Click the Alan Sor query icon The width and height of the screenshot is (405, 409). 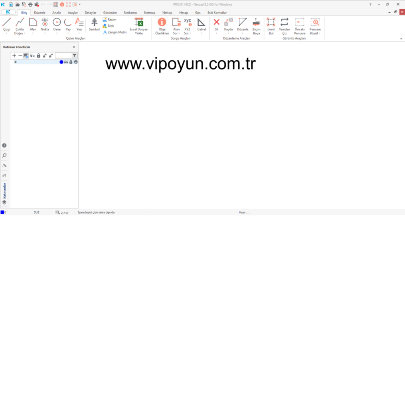(x=176, y=22)
